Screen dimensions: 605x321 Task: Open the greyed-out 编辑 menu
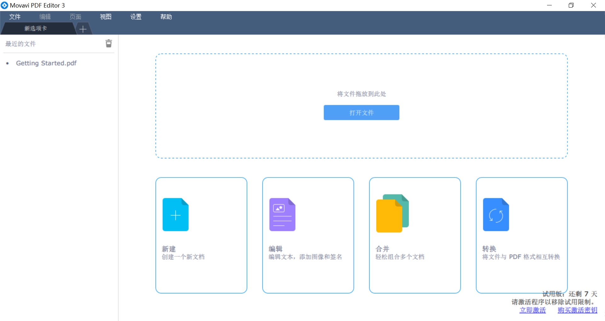(45, 17)
